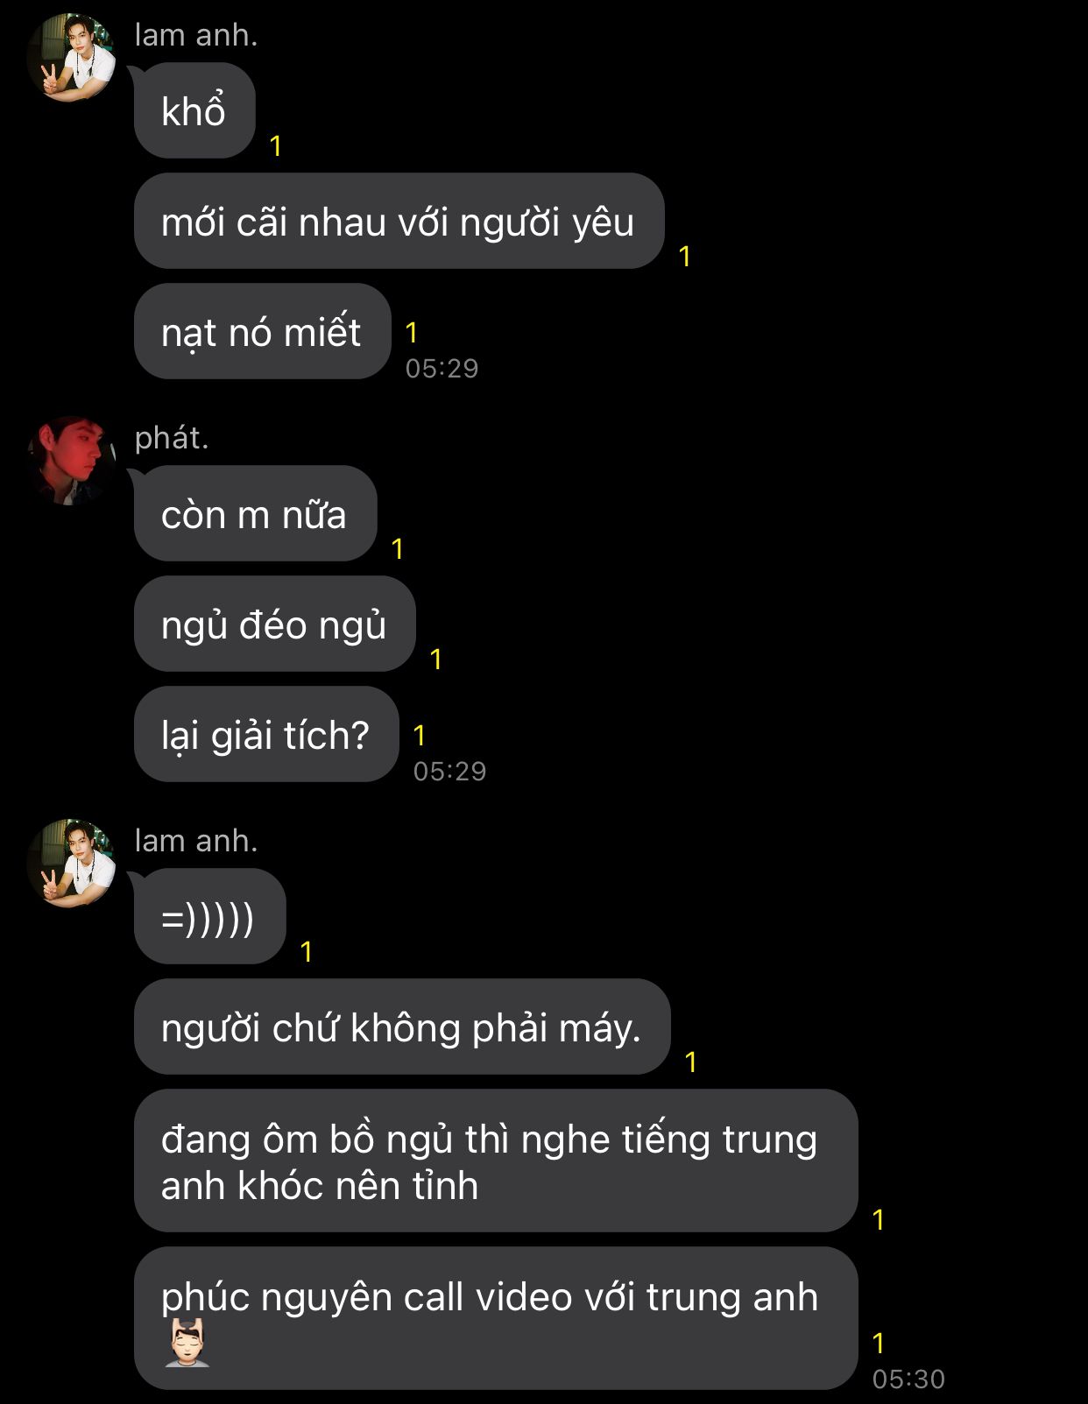Tap the read count beside 'khổ'
This screenshot has height=1404, width=1088.
[x=276, y=146]
